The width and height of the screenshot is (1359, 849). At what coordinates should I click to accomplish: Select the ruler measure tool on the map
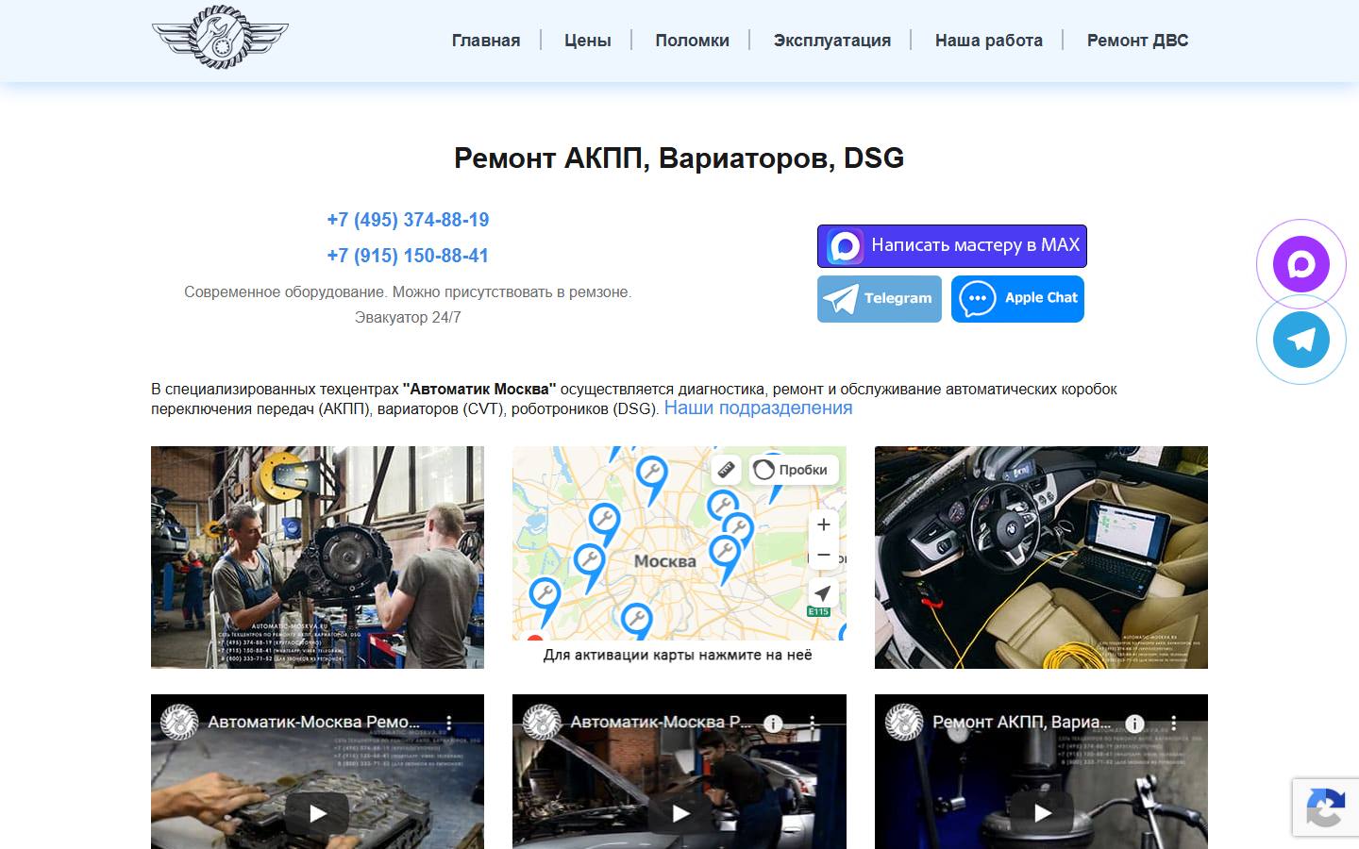pyautogui.click(x=726, y=469)
